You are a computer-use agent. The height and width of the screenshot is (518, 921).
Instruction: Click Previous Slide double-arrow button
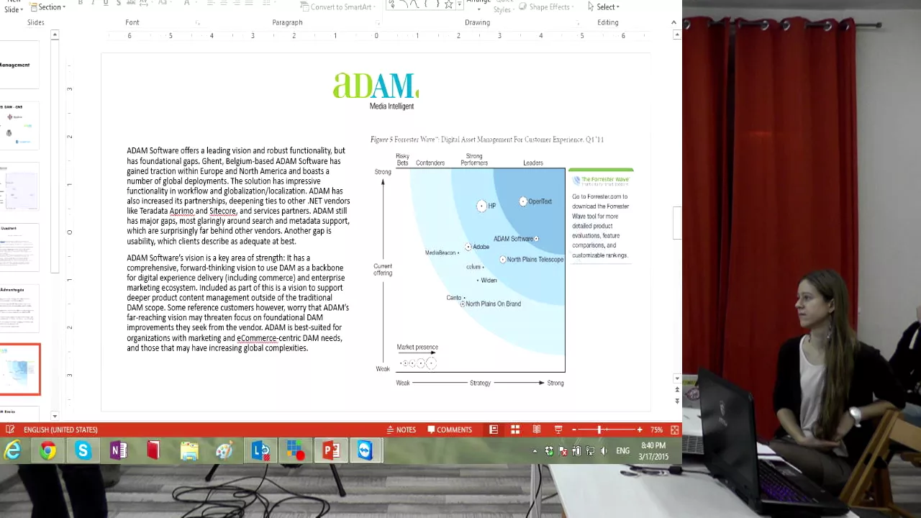pyautogui.click(x=676, y=391)
